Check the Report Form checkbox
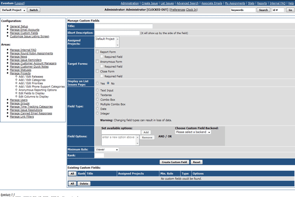The width and height of the screenshot is (295, 197). point(97,51)
